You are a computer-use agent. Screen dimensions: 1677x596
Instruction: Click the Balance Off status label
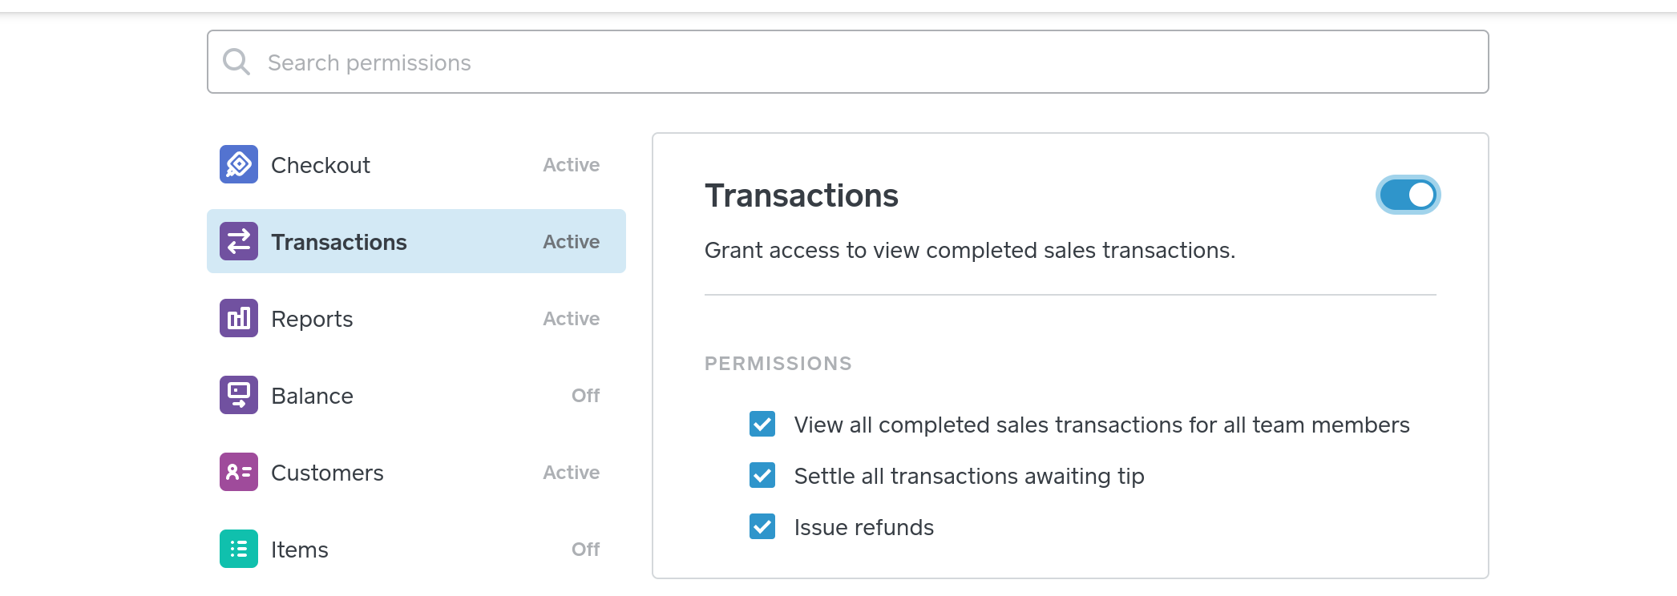[x=585, y=396]
